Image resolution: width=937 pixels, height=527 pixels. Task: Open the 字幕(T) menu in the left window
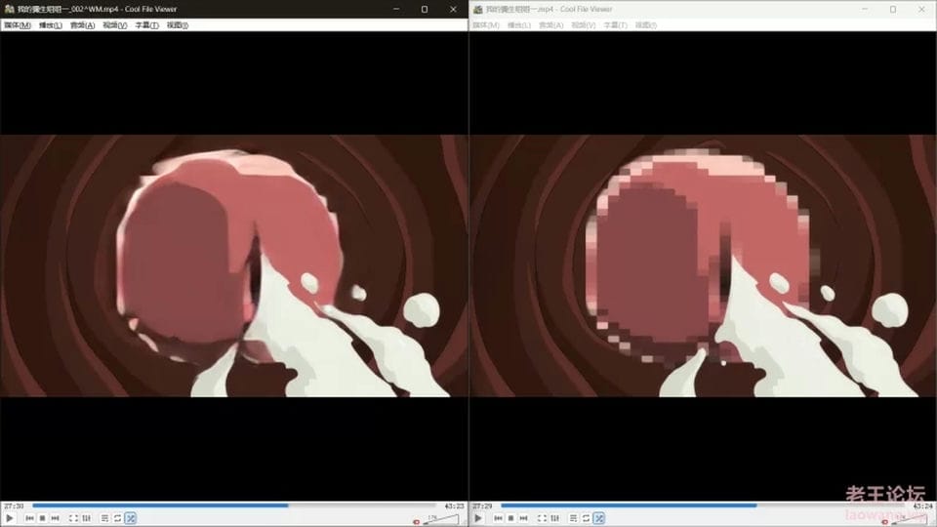tap(147, 25)
